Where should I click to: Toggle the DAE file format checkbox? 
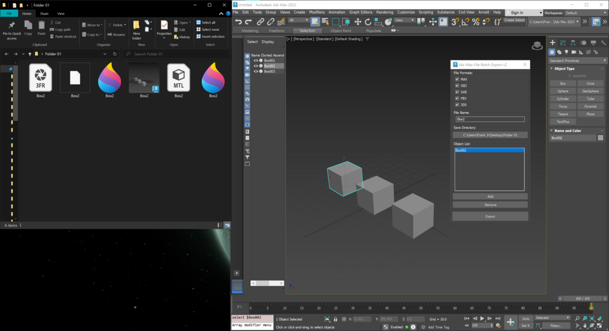457,92
